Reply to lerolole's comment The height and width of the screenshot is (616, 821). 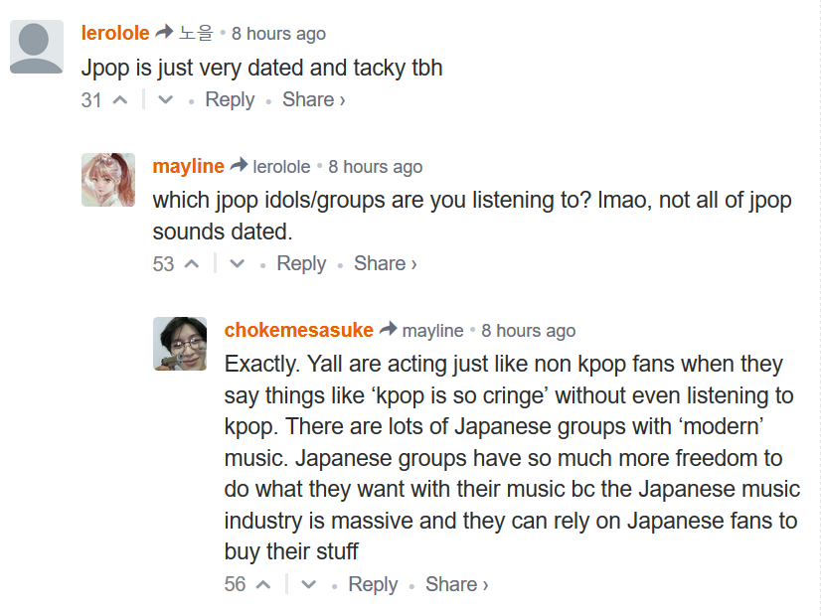pyautogui.click(x=230, y=100)
